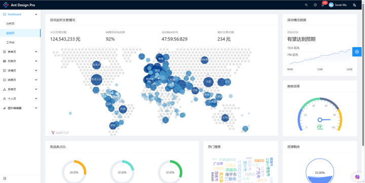Click 三亚市 in the word cloud
The image size is (365, 183).
[230, 179]
